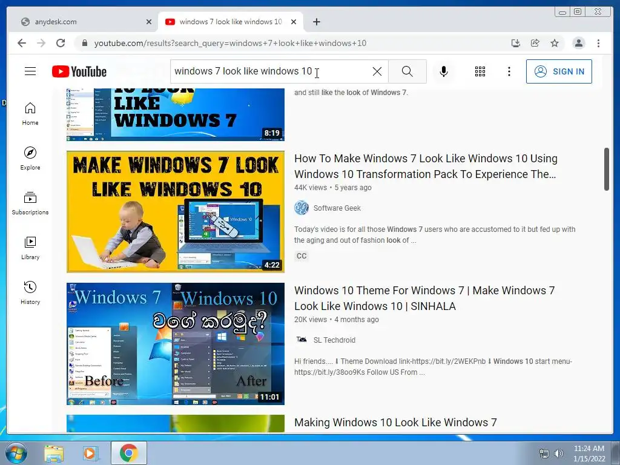Start voice search with the microphone
Screen dimensions: 620x465
[444, 71]
